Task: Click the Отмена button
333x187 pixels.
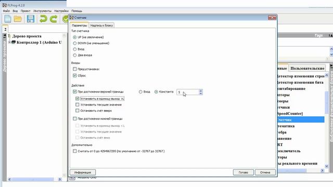Action: coord(265,172)
